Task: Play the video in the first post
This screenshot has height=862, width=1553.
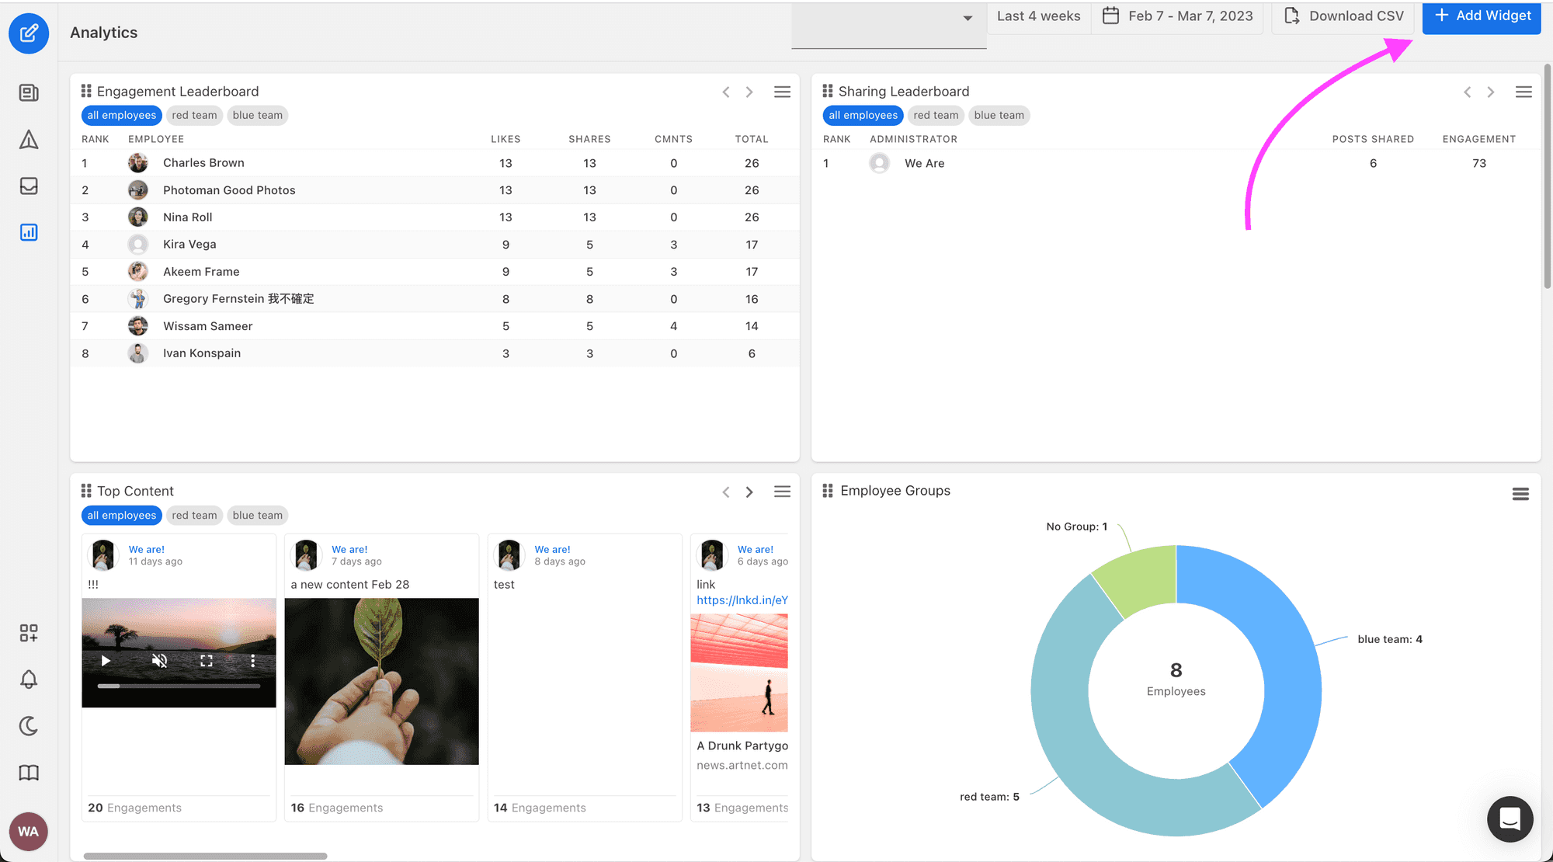Action: 106,661
